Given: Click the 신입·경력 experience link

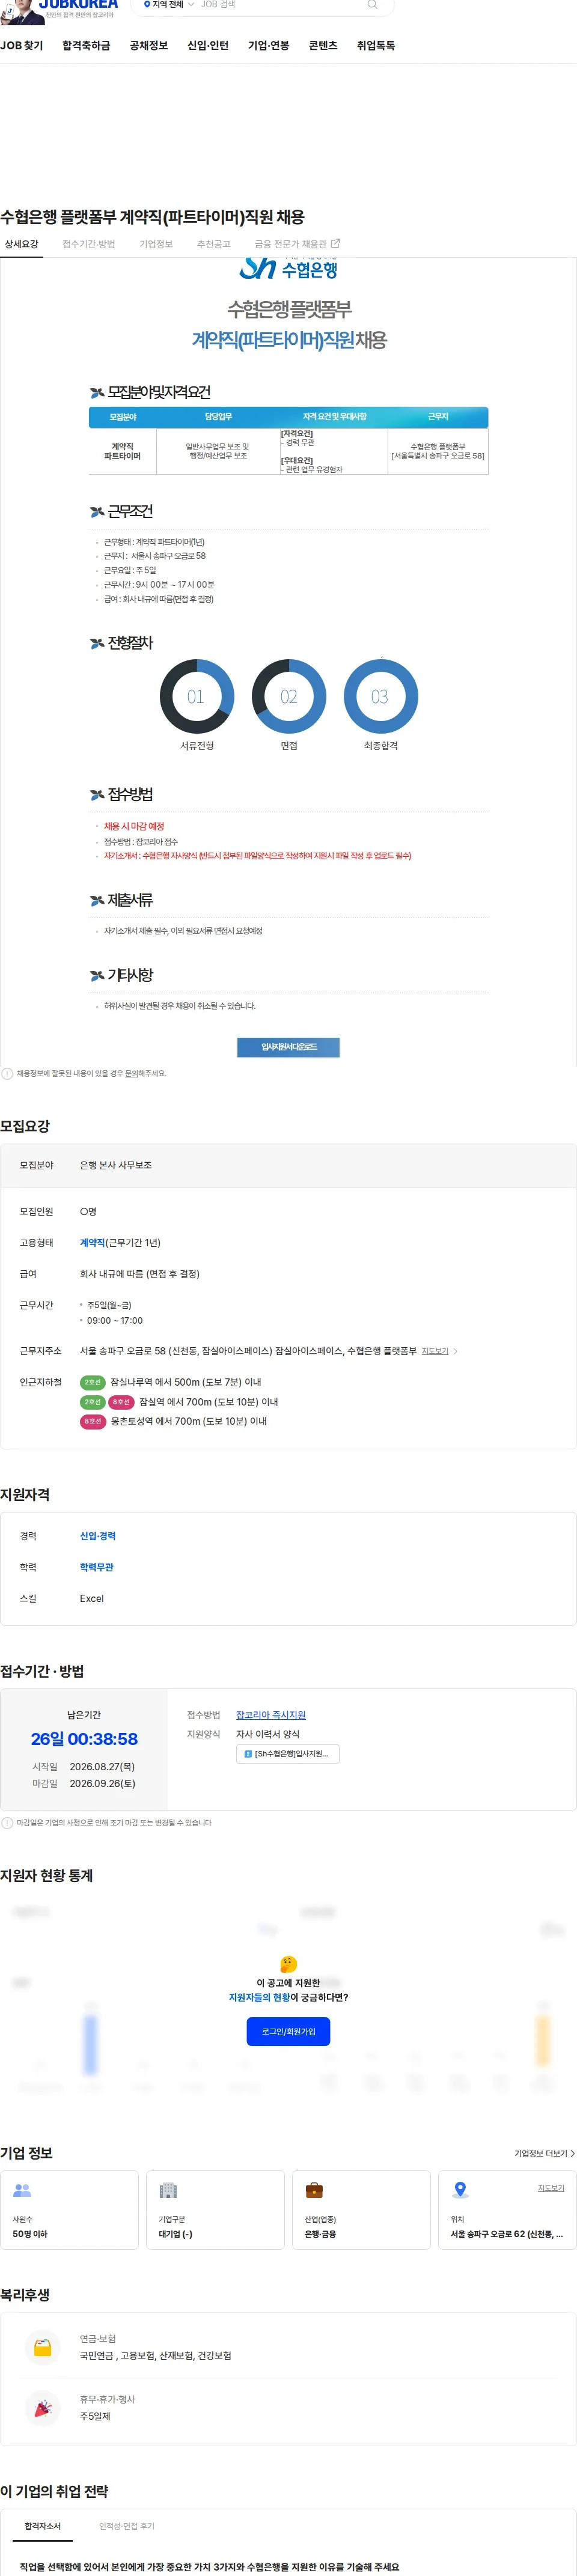Looking at the screenshot, I should pyautogui.click(x=98, y=1536).
